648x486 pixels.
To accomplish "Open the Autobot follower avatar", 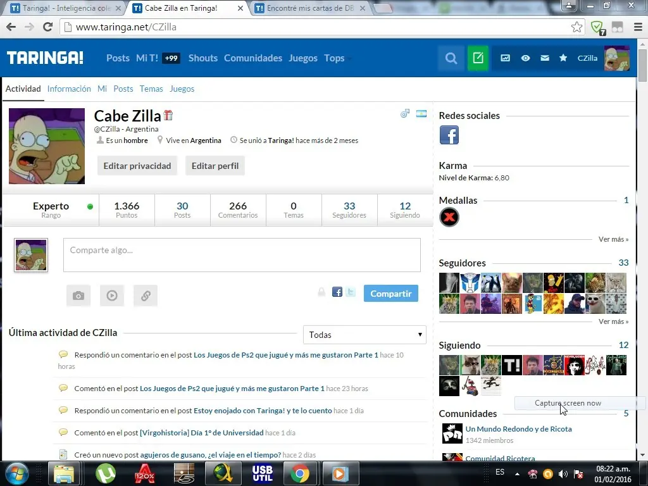I will 470,283.
